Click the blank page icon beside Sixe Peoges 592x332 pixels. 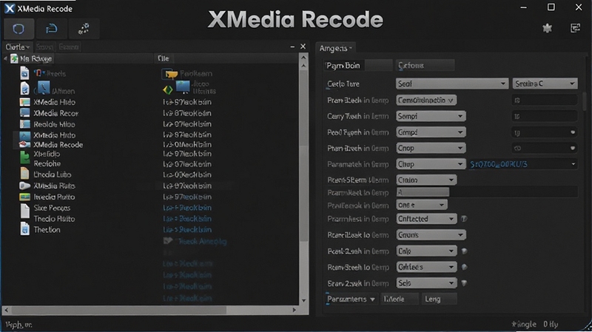pos(25,211)
